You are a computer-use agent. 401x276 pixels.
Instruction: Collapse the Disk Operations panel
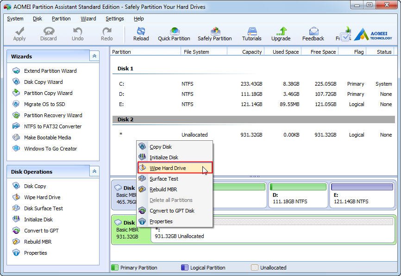[x=94, y=171]
